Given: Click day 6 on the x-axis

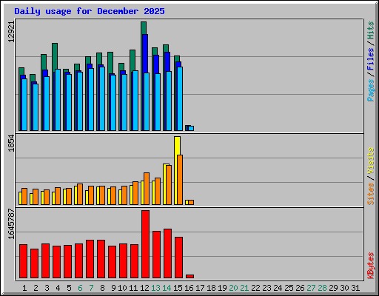Looking at the screenshot, I should (x=80, y=288).
